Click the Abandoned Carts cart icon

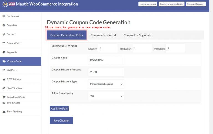coord(4,97)
